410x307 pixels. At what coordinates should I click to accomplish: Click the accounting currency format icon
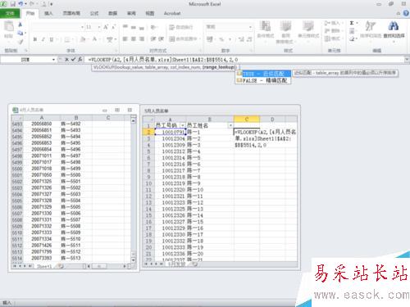pyautogui.click(x=210, y=39)
